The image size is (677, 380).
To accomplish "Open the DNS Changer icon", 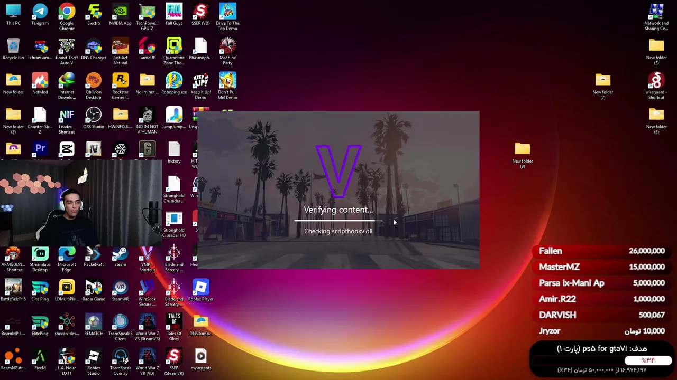I will tap(94, 49).
